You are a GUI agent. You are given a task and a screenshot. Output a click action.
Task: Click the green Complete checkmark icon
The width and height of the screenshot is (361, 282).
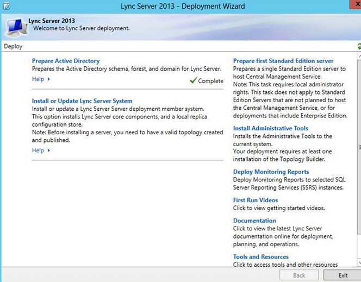pos(193,80)
